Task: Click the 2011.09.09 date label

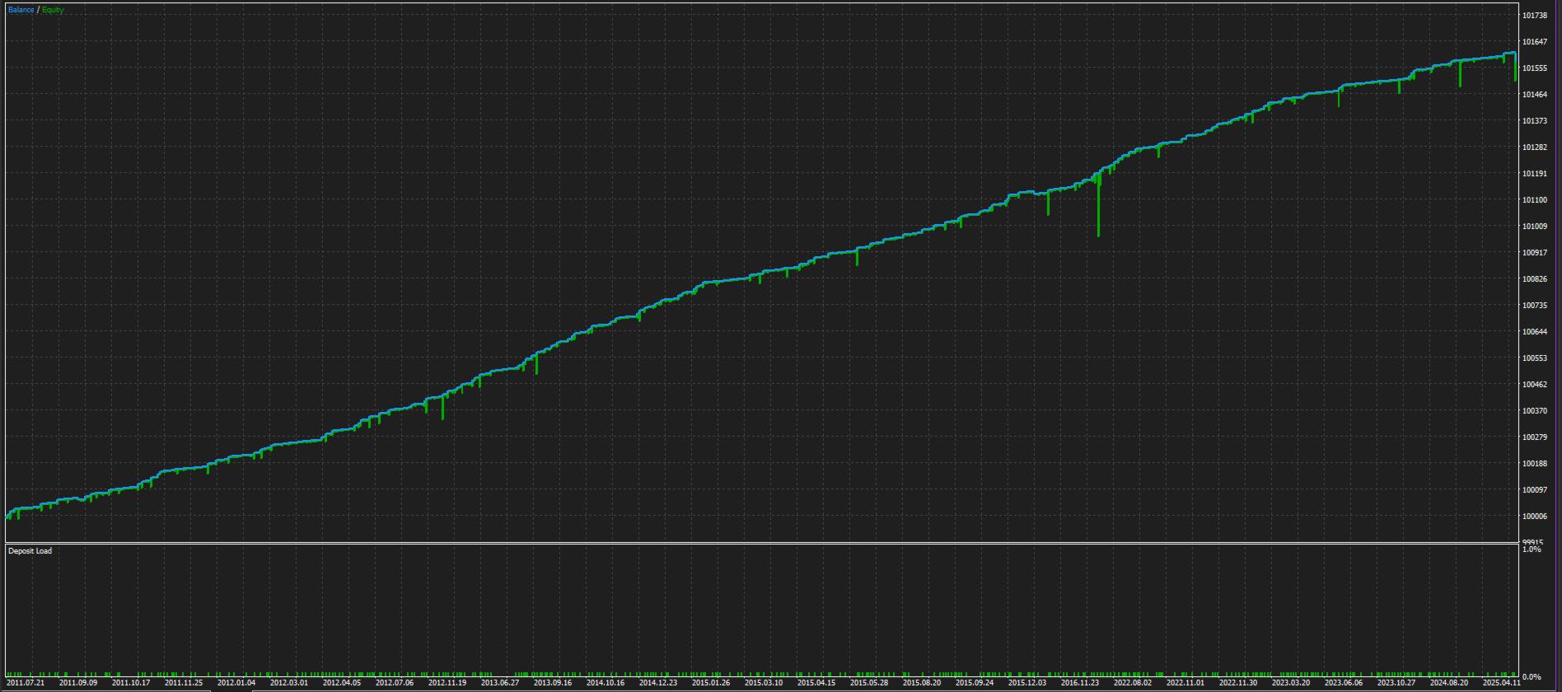Action: (78, 683)
